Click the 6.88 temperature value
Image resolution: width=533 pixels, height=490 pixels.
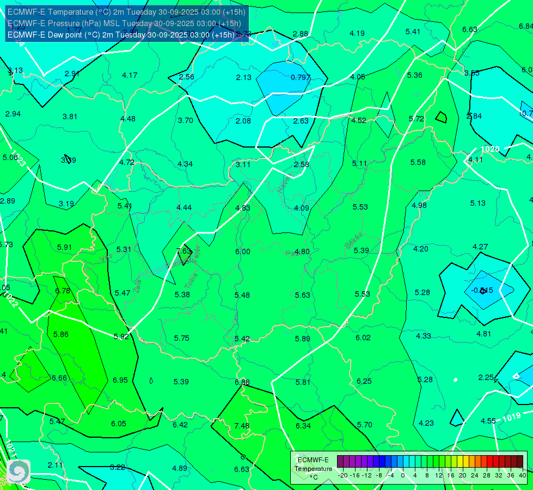click(x=242, y=382)
